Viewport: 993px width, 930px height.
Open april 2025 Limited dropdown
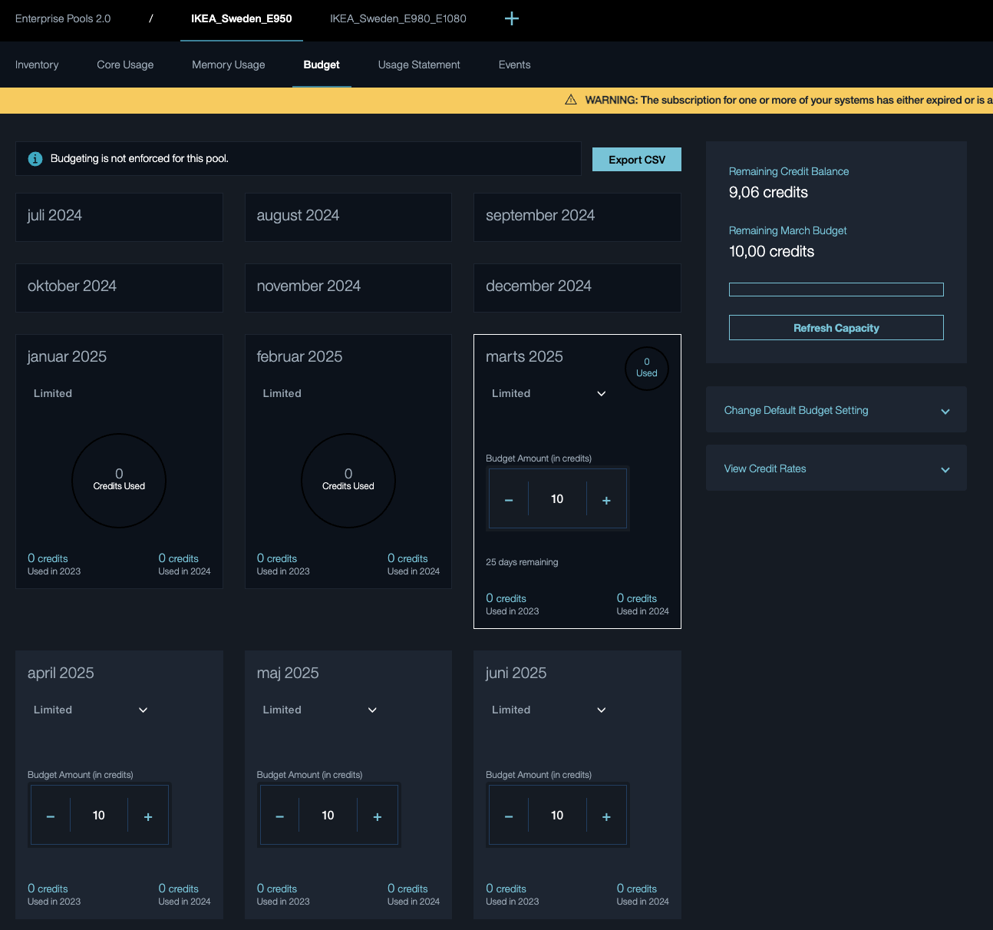[x=91, y=710]
